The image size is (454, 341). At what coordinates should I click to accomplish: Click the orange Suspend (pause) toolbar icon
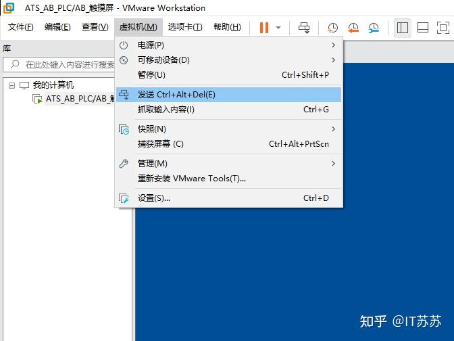(263, 28)
